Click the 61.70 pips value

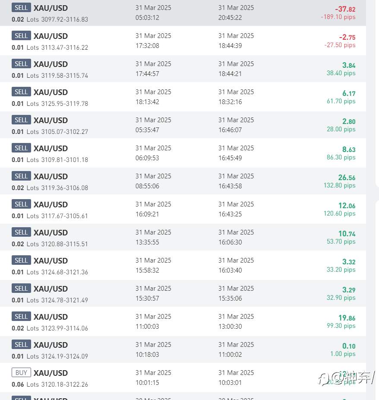341,101
